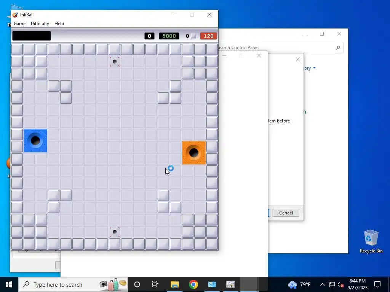
Task: Click the network status tray icon
Action: [x=332, y=284]
